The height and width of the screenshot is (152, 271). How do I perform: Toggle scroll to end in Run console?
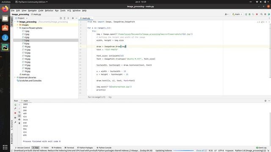pos(19,116)
